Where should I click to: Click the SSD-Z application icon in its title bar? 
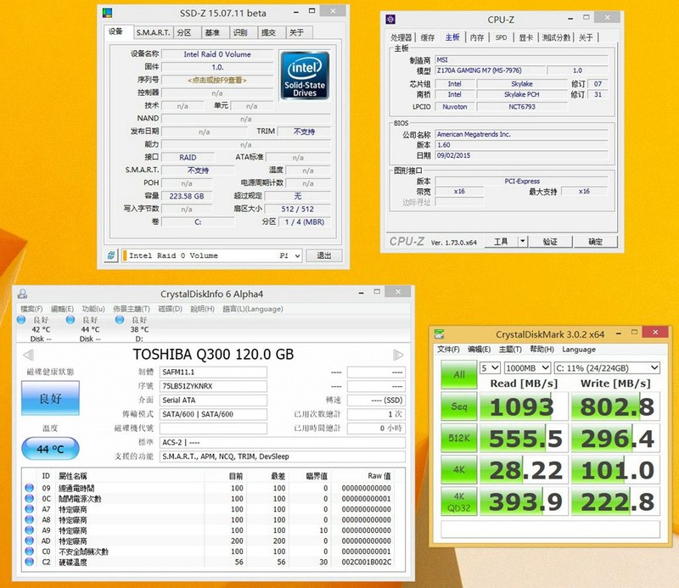106,13
